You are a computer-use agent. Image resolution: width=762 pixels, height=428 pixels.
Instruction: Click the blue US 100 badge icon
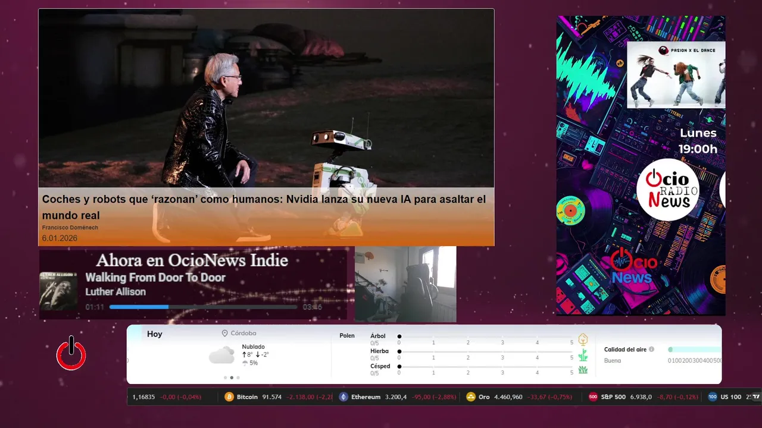click(x=713, y=397)
